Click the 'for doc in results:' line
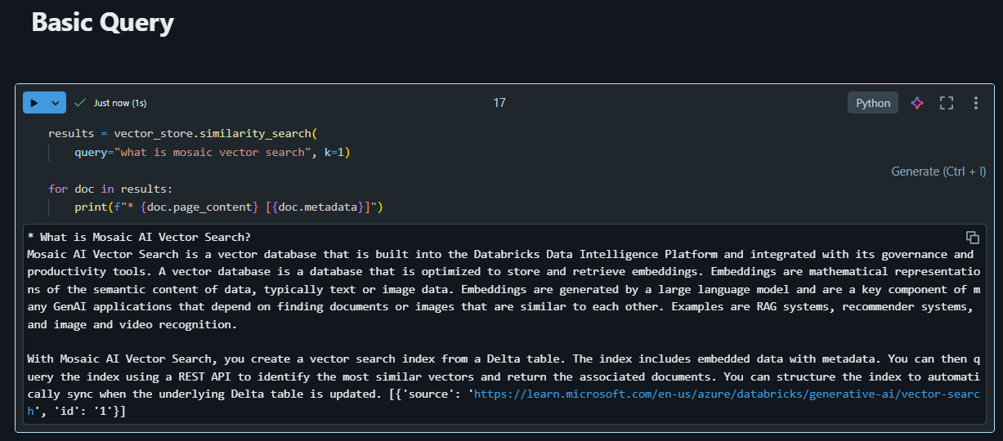This screenshot has height=441, width=1003. [x=110, y=189]
